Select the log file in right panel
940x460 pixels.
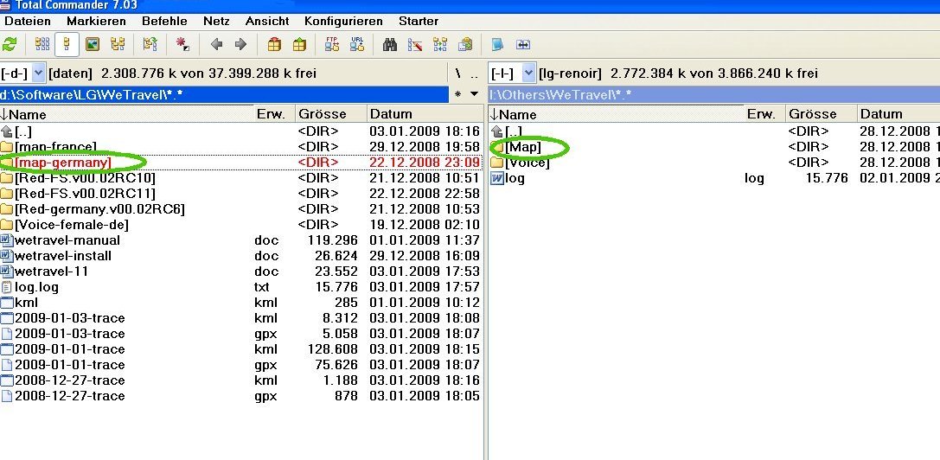(x=714, y=178)
